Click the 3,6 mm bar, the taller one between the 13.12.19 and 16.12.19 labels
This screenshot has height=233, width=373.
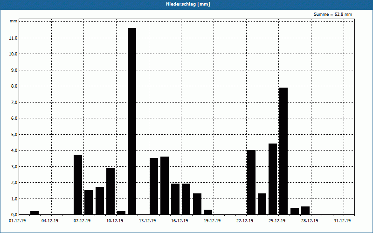tap(165, 185)
